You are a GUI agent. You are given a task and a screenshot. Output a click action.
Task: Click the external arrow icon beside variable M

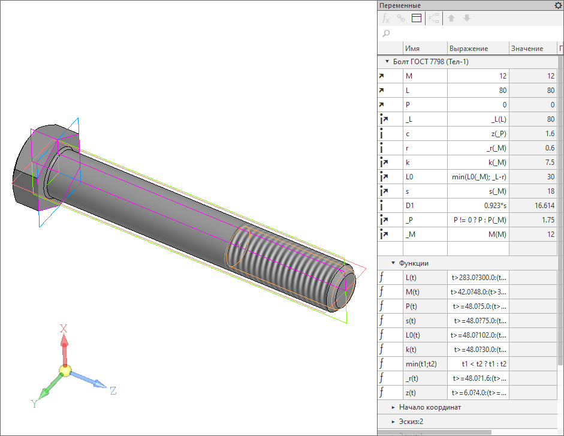click(x=382, y=76)
